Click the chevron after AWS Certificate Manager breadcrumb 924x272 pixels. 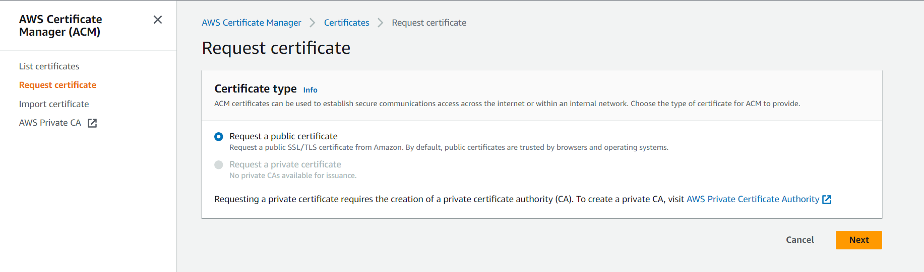point(313,23)
